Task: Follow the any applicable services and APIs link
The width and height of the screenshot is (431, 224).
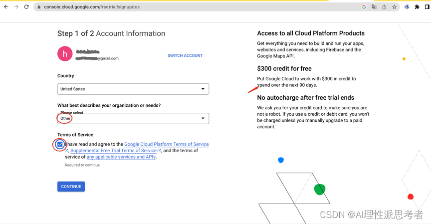Action: point(121,157)
